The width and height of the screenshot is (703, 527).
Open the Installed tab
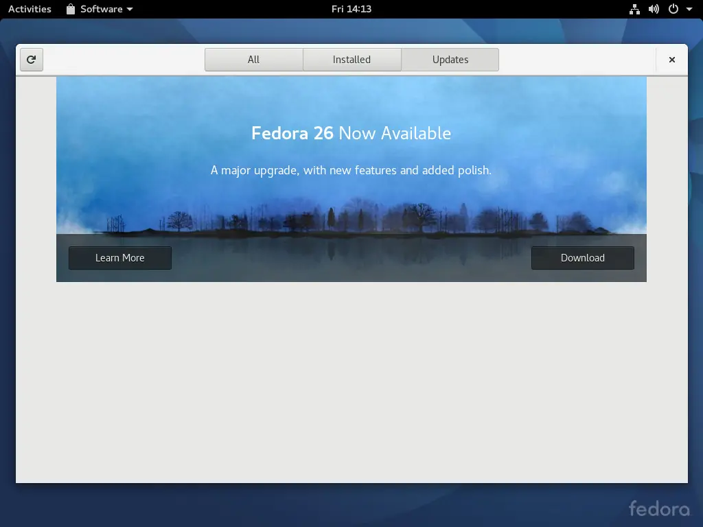pyautogui.click(x=352, y=60)
